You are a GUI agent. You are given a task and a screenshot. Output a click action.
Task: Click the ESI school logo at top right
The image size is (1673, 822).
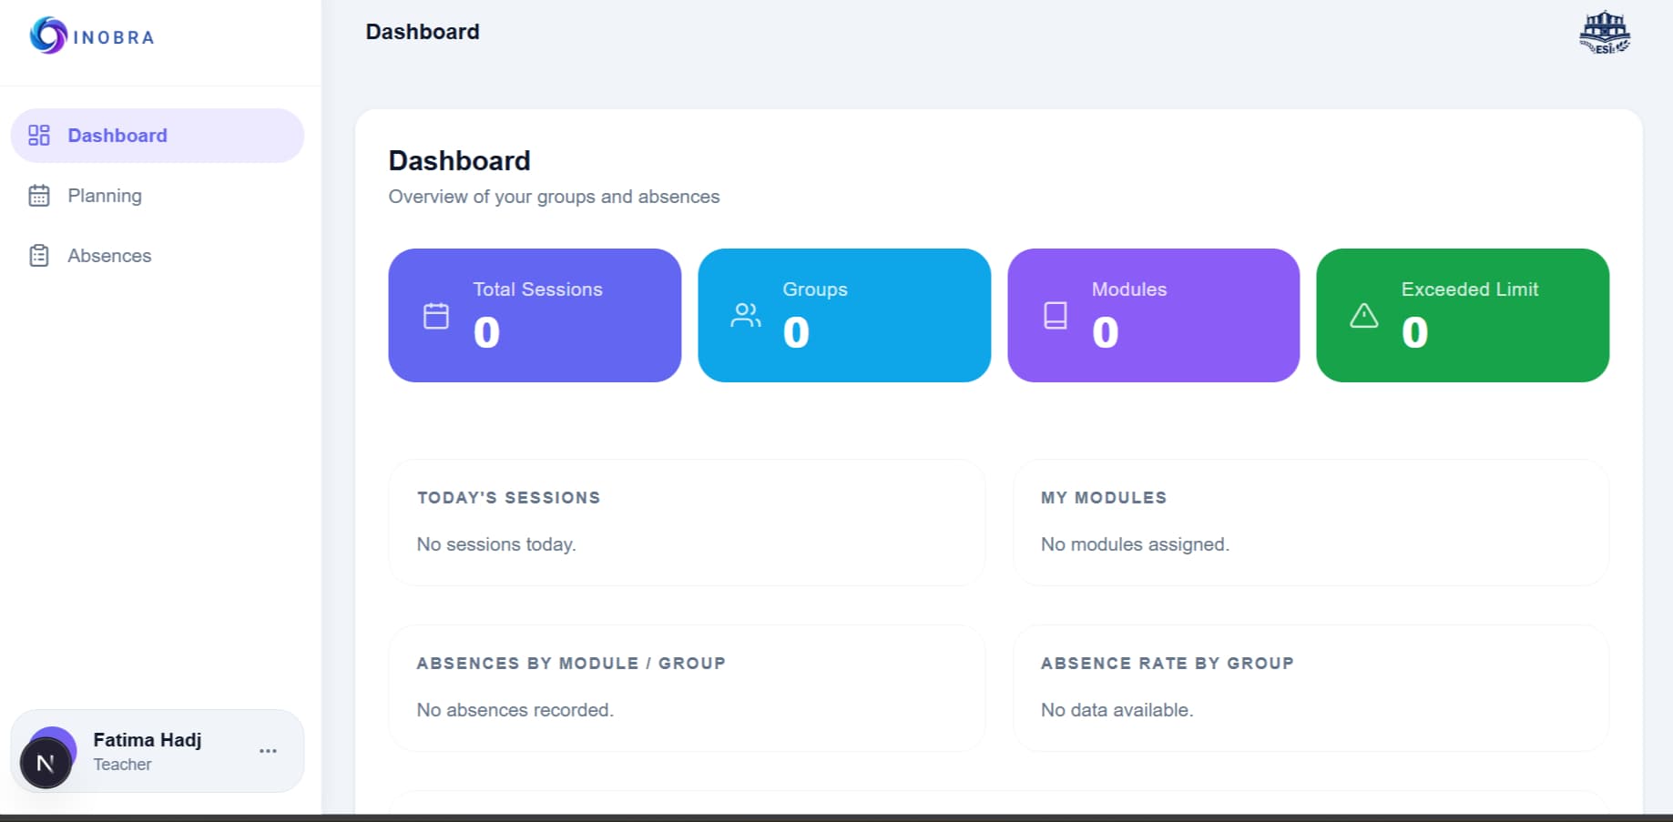(x=1605, y=33)
